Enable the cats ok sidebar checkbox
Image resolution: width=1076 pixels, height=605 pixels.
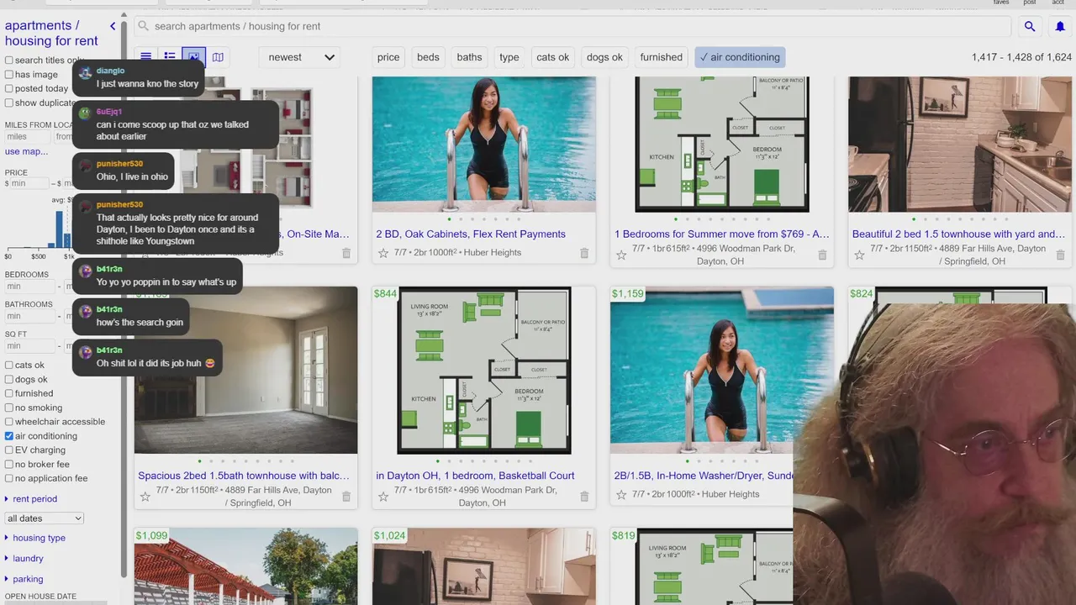pyautogui.click(x=9, y=366)
